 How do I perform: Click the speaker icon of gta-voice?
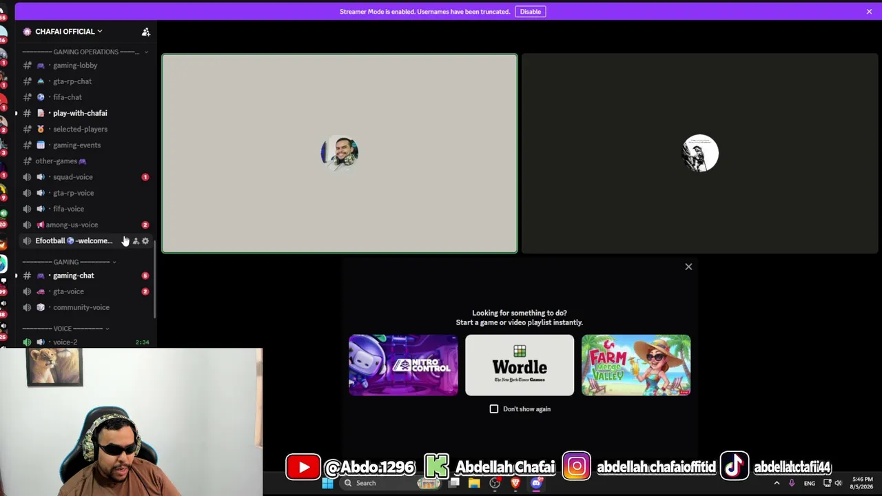(x=27, y=291)
